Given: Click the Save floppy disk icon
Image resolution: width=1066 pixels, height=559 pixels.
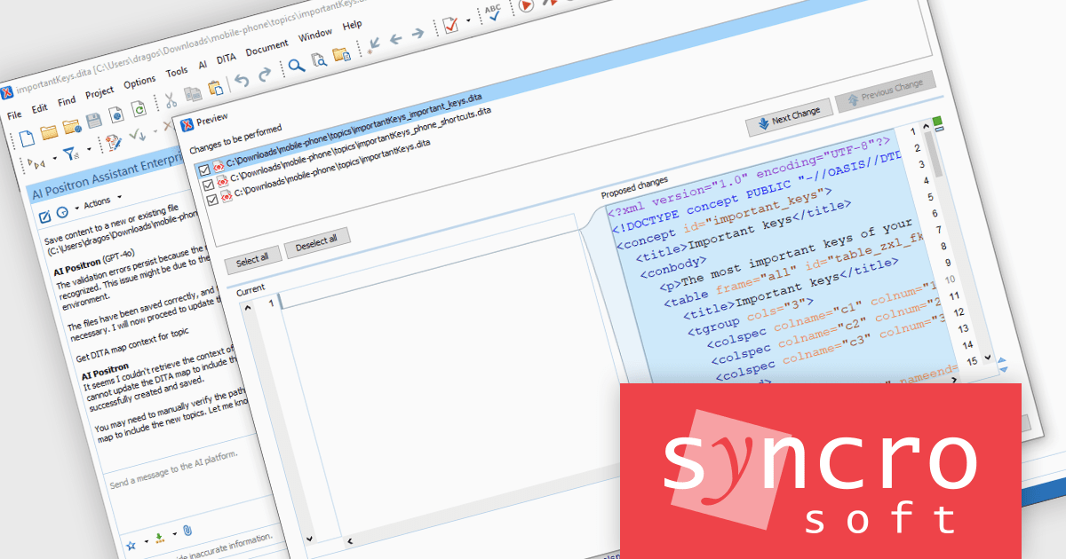Looking at the screenshot, I should click(x=92, y=121).
